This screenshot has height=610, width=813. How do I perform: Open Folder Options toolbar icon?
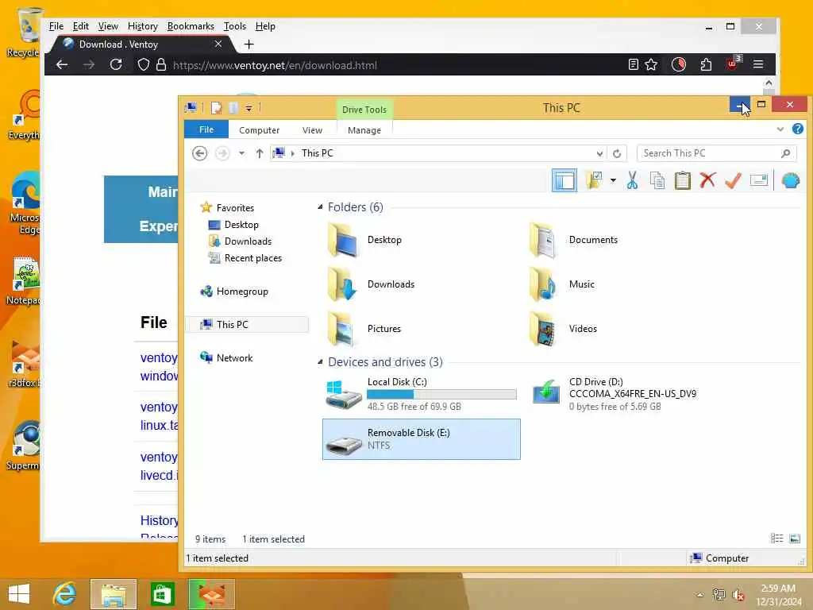(x=594, y=180)
